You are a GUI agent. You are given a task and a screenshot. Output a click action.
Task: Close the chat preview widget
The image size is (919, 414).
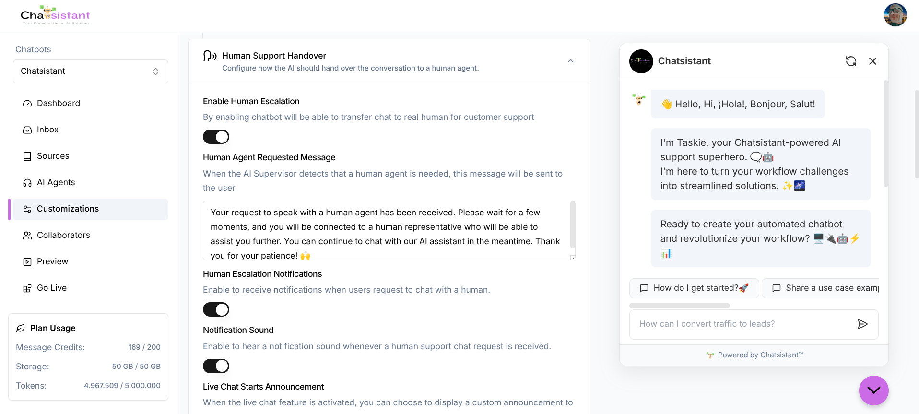click(872, 61)
